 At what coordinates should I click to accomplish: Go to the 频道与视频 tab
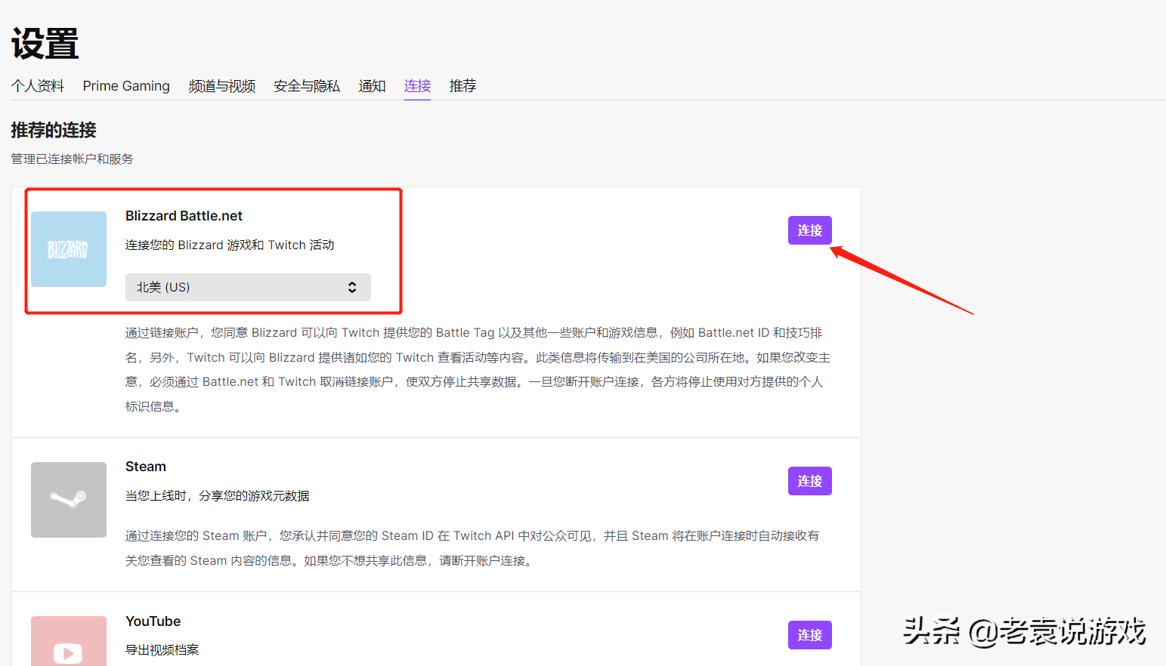pyautogui.click(x=221, y=86)
